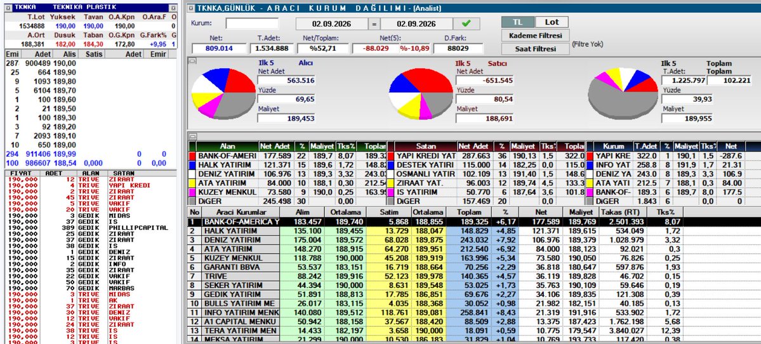
Task: Collapse the pie charts section
Action: click(x=192, y=61)
